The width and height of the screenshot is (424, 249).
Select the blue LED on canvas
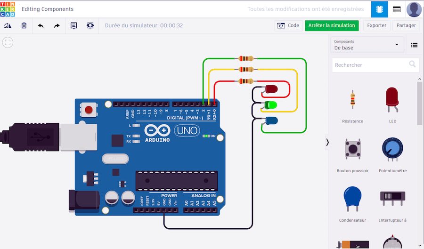click(271, 120)
